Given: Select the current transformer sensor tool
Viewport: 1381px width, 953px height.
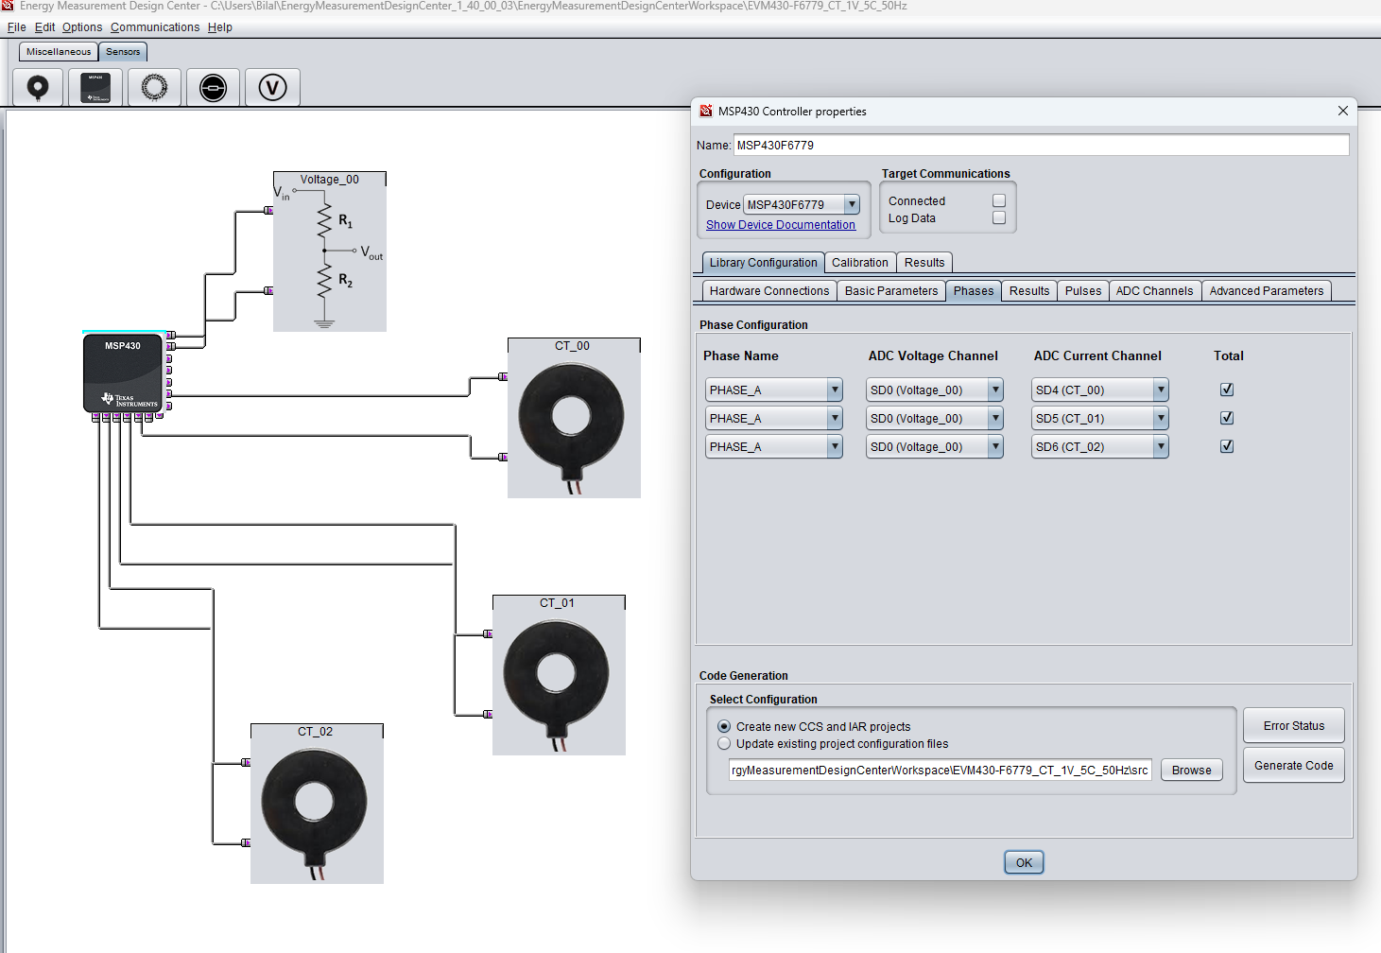Looking at the screenshot, I should pos(38,88).
